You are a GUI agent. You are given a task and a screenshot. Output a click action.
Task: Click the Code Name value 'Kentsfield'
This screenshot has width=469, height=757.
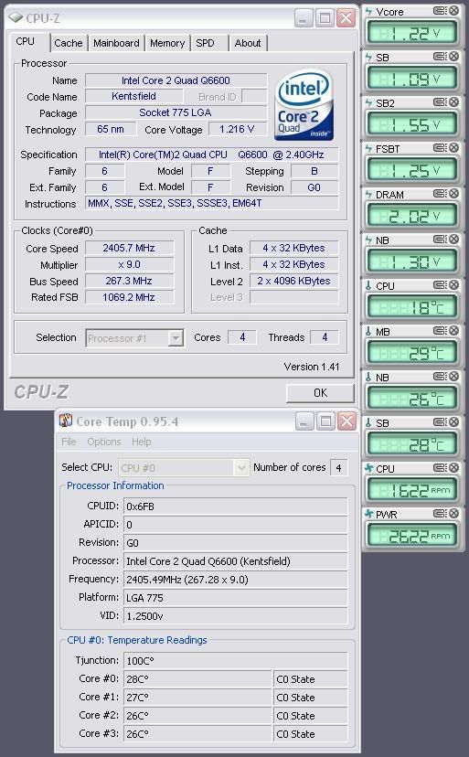133,96
